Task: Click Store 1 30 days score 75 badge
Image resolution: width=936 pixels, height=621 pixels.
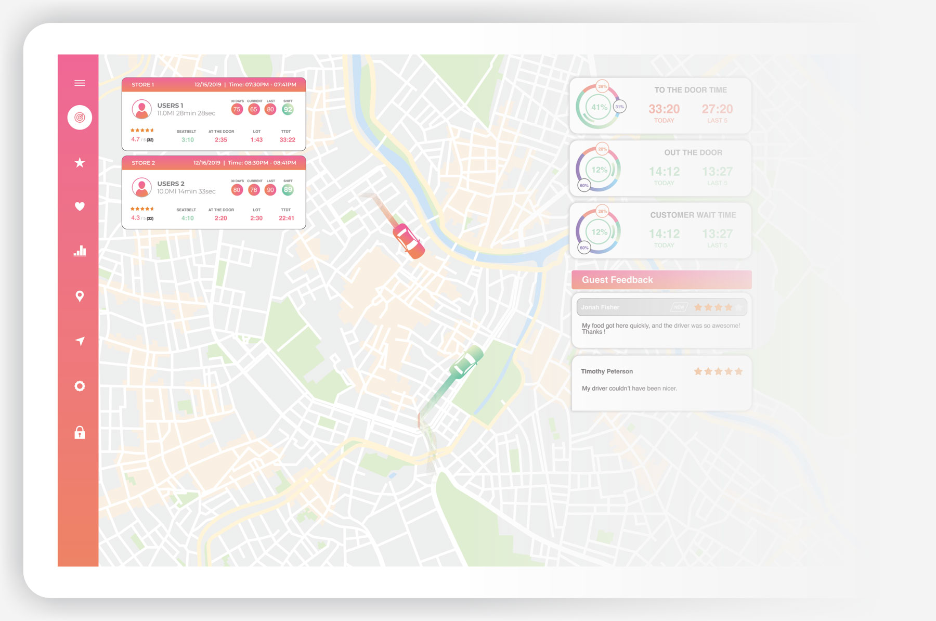Action: 237,109
